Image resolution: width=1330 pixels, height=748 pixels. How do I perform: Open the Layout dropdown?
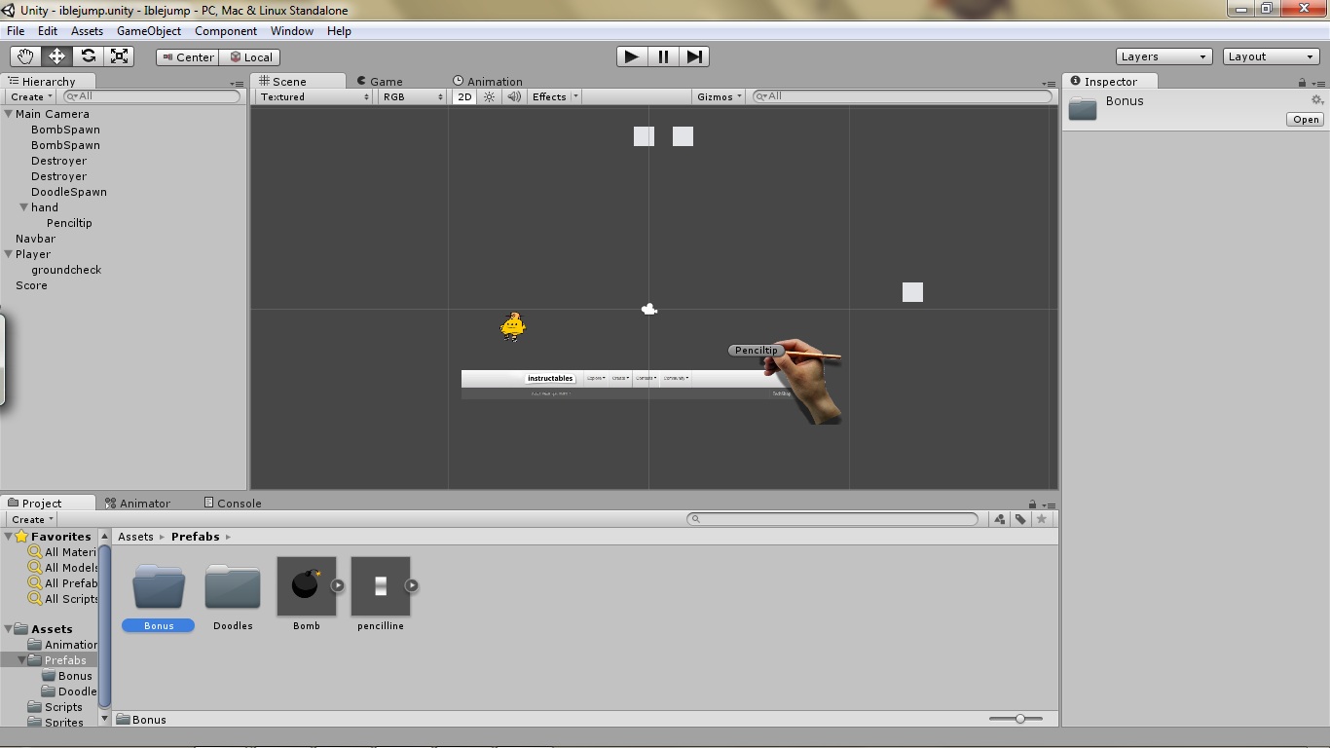[1272, 56]
